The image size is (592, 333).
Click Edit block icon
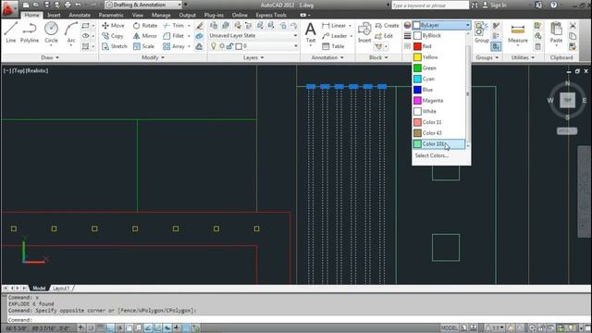(384, 36)
